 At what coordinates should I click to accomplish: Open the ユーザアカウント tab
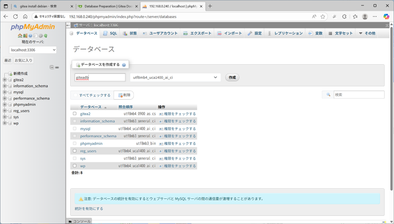(x=160, y=33)
